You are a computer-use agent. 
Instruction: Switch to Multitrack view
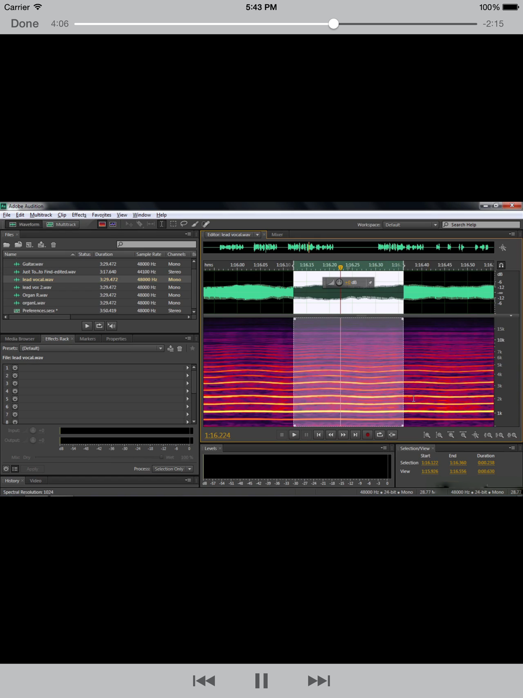pos(61,224)
